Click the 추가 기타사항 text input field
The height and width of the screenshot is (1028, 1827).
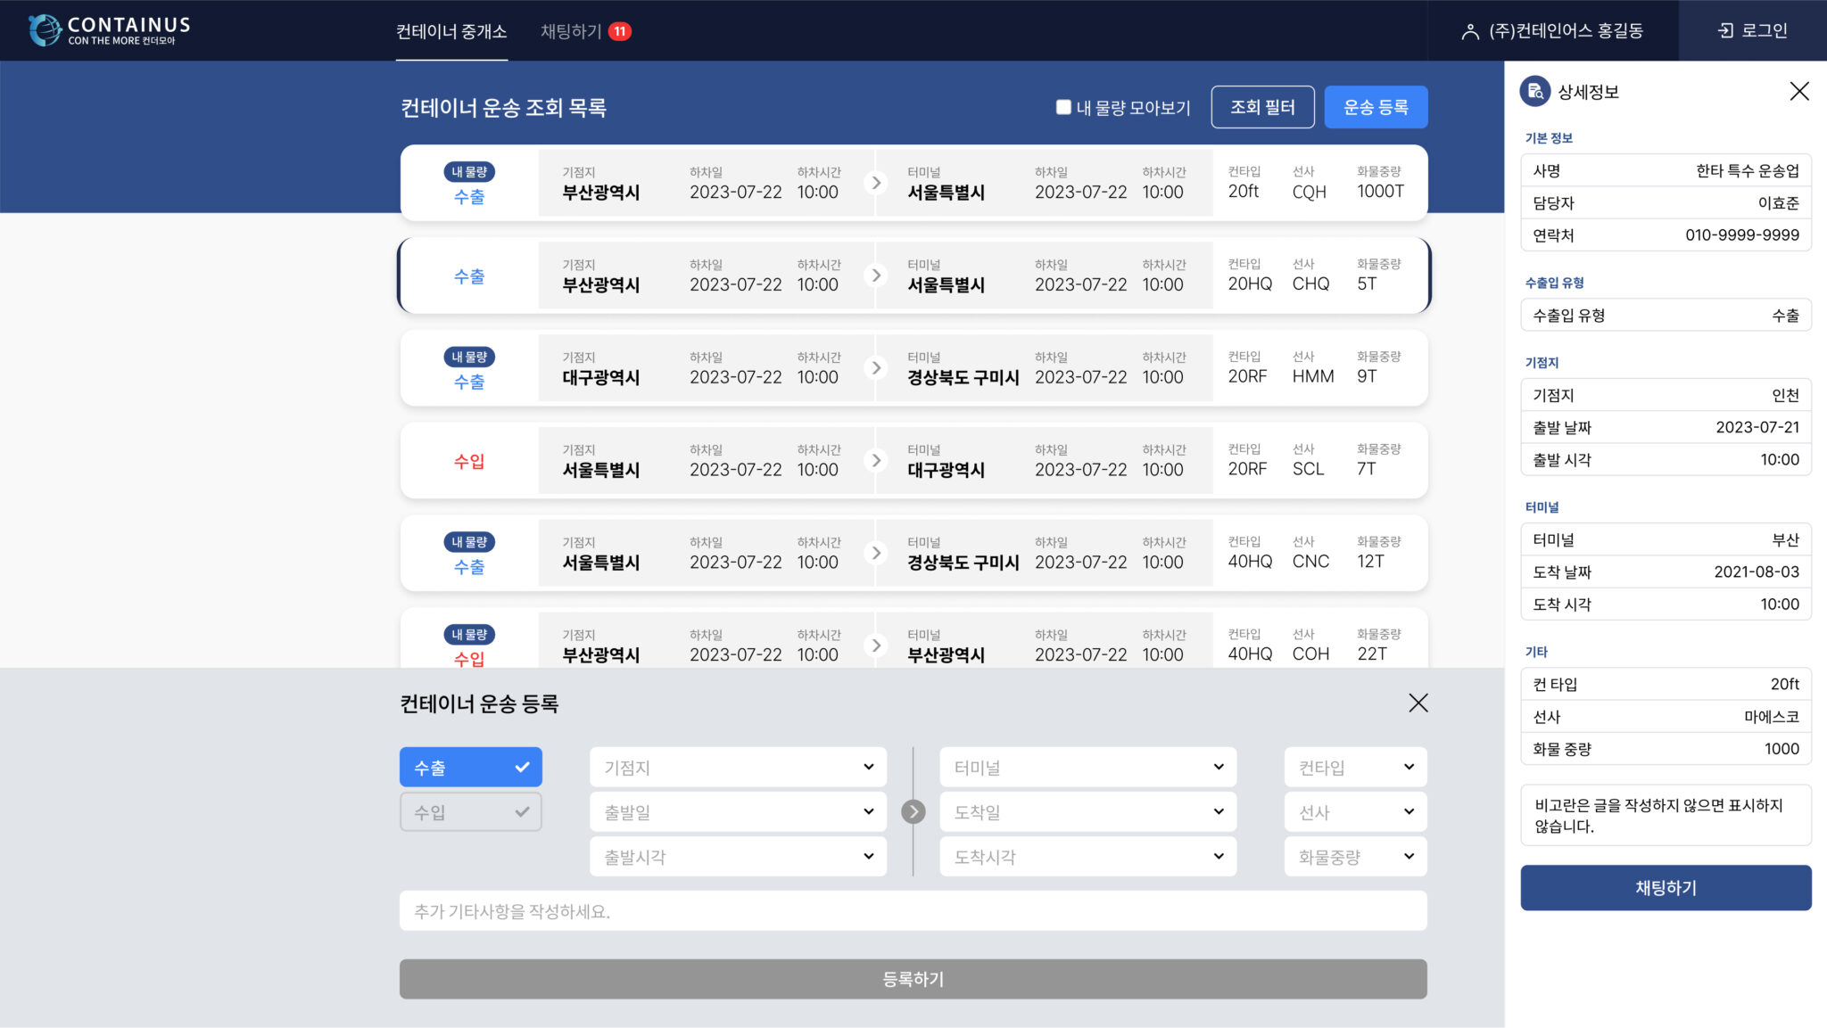913,911
